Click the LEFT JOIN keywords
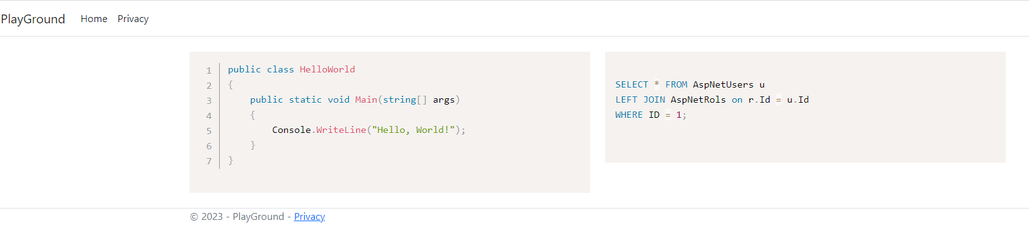Screen dimensions: 1029x230 [640, 100]
